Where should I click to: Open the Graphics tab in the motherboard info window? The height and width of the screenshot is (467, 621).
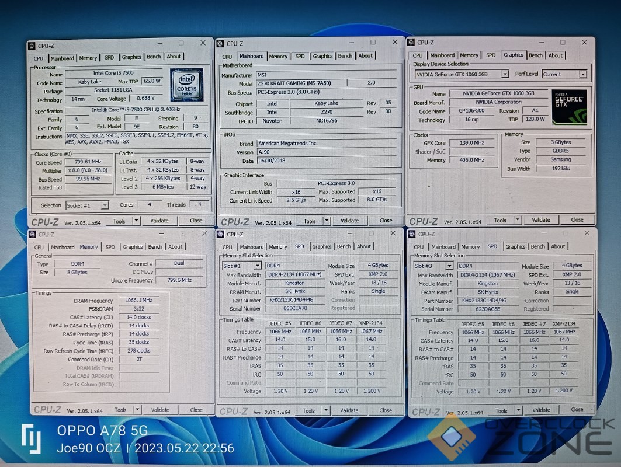tap(323, 56)
